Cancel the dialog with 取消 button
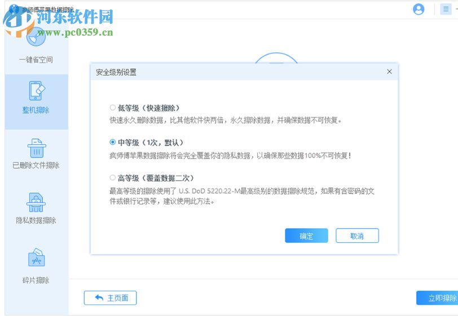 click(357, 235)
